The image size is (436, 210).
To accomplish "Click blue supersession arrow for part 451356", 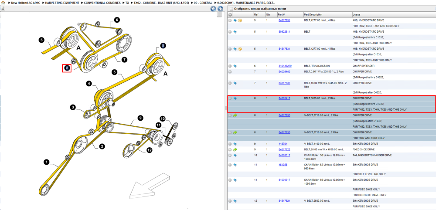I will (x=235, y=165).
